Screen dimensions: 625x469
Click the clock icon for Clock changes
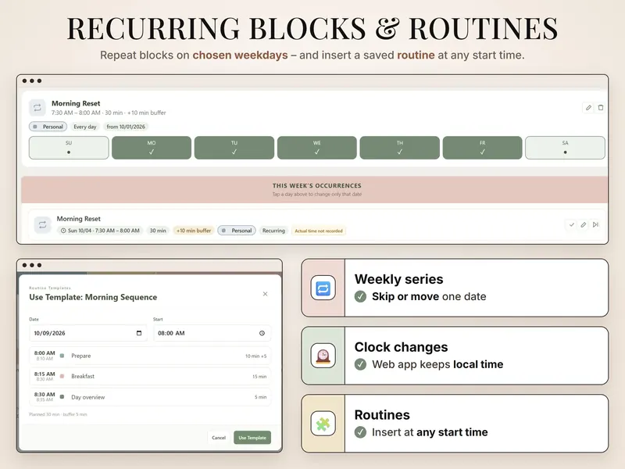coord(323,356)
